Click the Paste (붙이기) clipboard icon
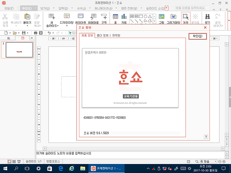 27,17
